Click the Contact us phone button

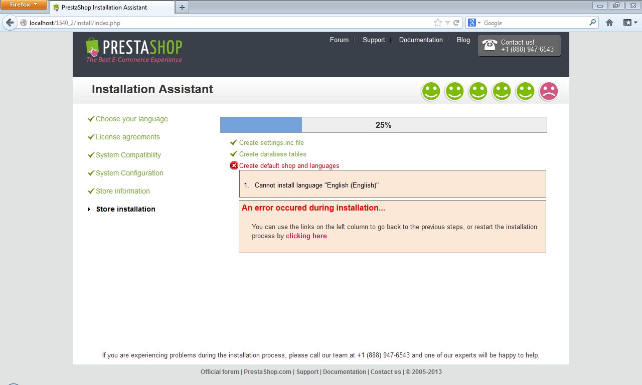pyautogui.click(x=519, y=46)
